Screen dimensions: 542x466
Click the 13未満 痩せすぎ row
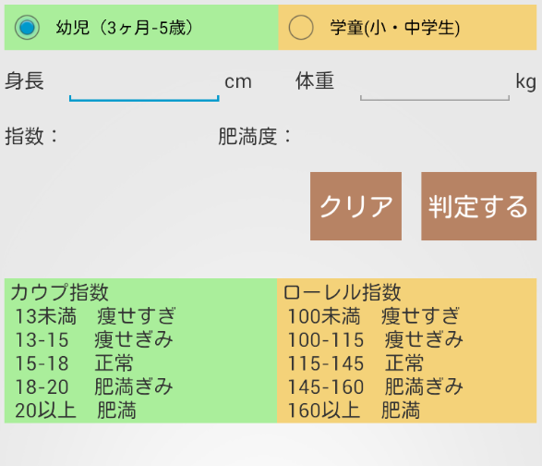click(x=96, y=315)
